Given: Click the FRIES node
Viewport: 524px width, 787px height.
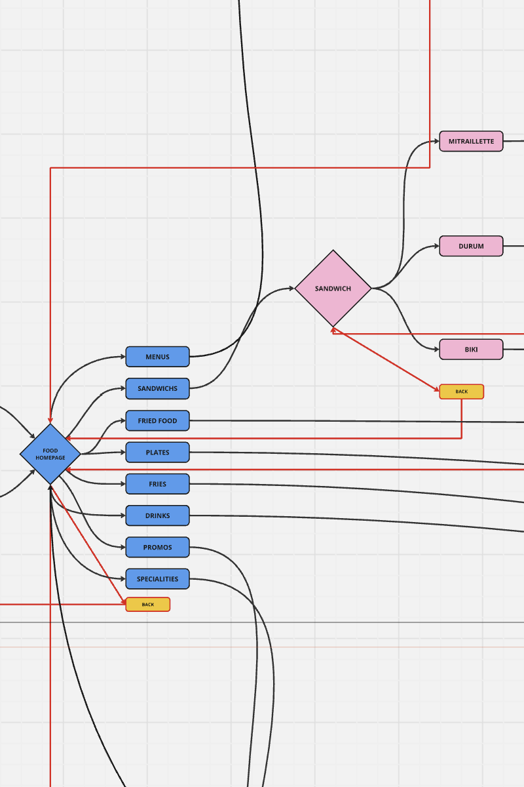Looking at the screenshot, I should (x=157, y=483).
